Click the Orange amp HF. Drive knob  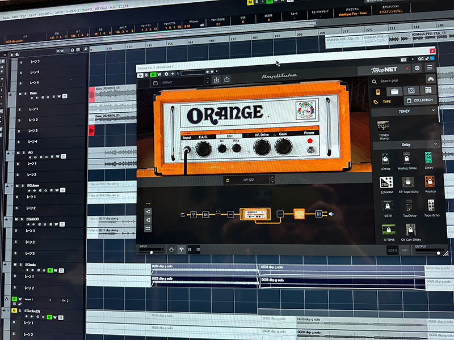(262, 147)
